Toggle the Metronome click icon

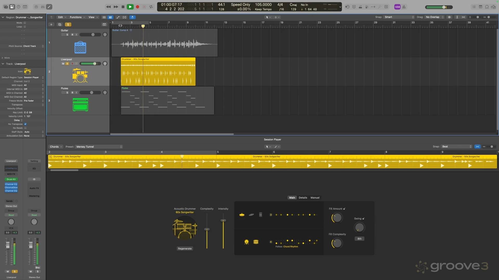(404, 7)
